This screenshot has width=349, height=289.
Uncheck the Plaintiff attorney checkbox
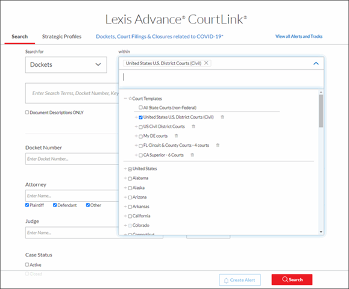click(27, 205)
